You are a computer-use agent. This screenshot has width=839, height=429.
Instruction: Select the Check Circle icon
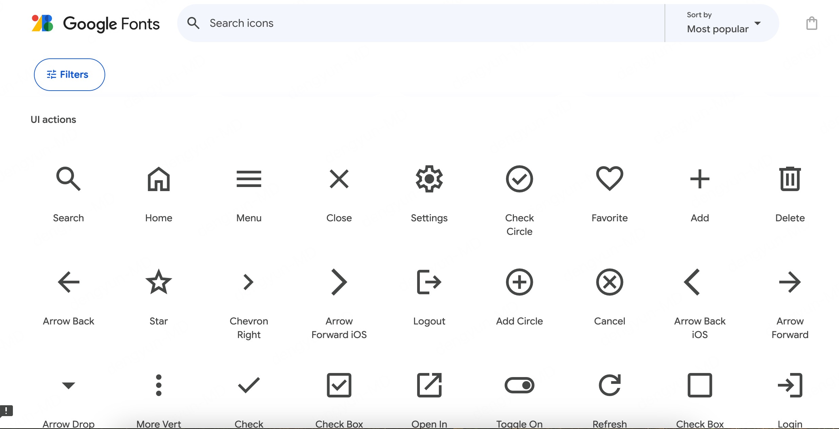point(520,179)
